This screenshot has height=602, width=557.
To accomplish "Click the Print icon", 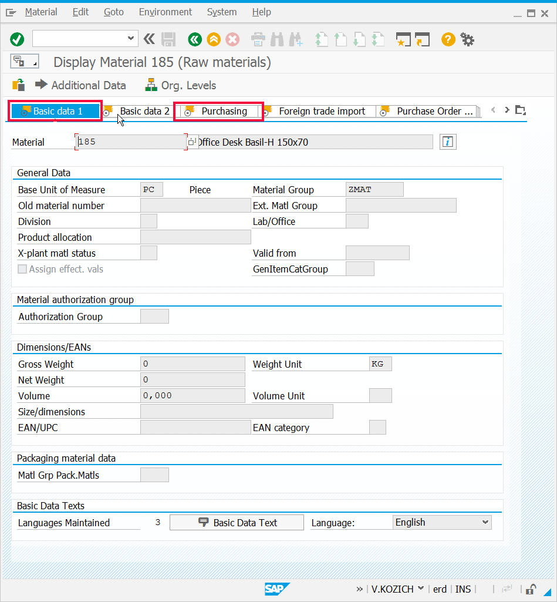I will (258, 39).
